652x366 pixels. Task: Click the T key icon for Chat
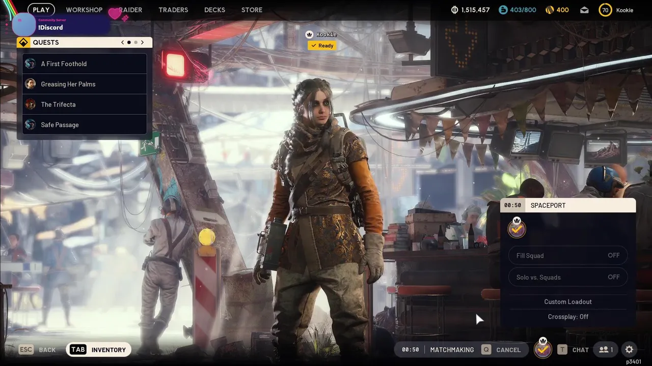click(562, 350)
